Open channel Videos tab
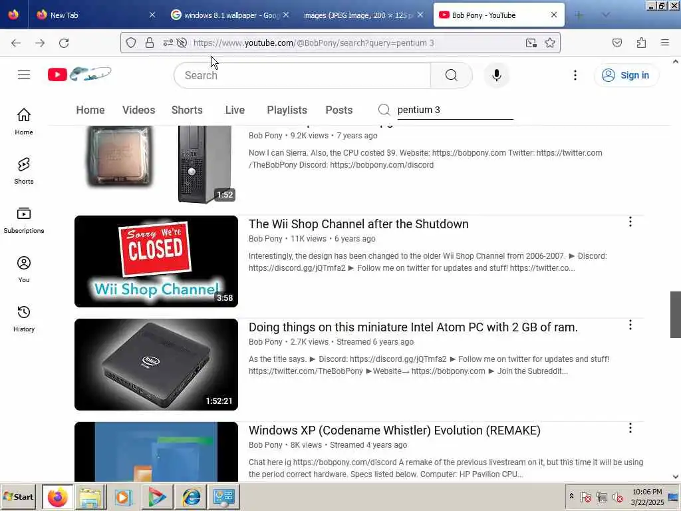 [x=138, y=110]
